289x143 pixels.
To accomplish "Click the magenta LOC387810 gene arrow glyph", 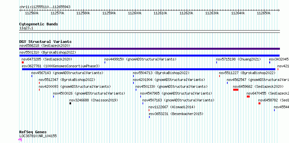I will click(20, 140).
